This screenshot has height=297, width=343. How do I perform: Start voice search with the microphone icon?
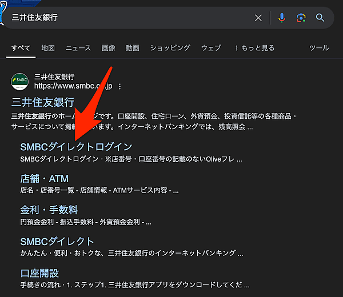click(x=282, y=18)
